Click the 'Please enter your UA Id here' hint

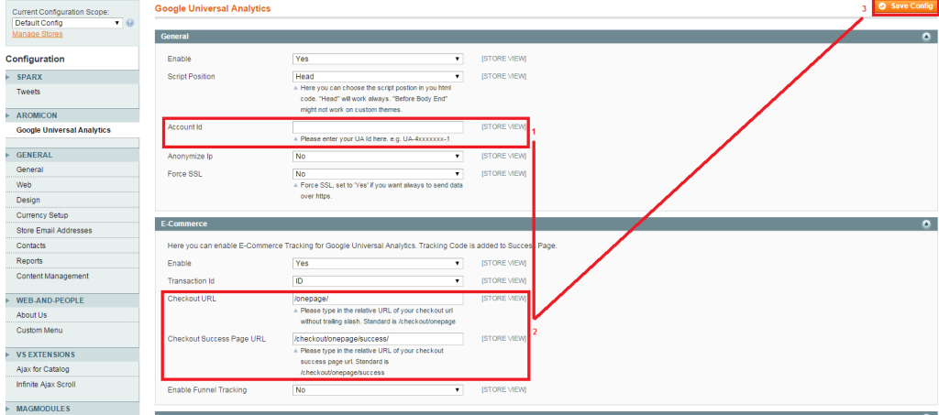point(375,138)
